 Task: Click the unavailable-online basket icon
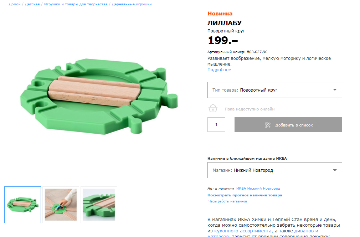click(213, 108)
